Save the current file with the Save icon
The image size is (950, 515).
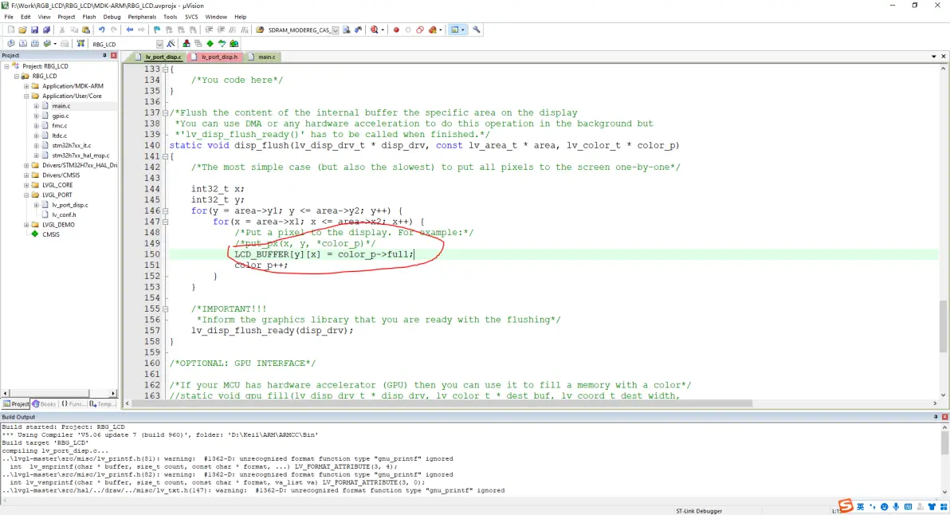34,29
